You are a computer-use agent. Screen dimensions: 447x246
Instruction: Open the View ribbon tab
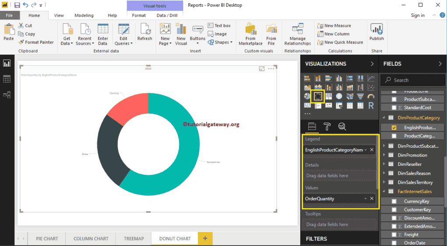click(x=59, y=15)
